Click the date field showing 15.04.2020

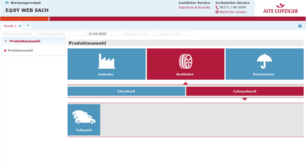104,34
